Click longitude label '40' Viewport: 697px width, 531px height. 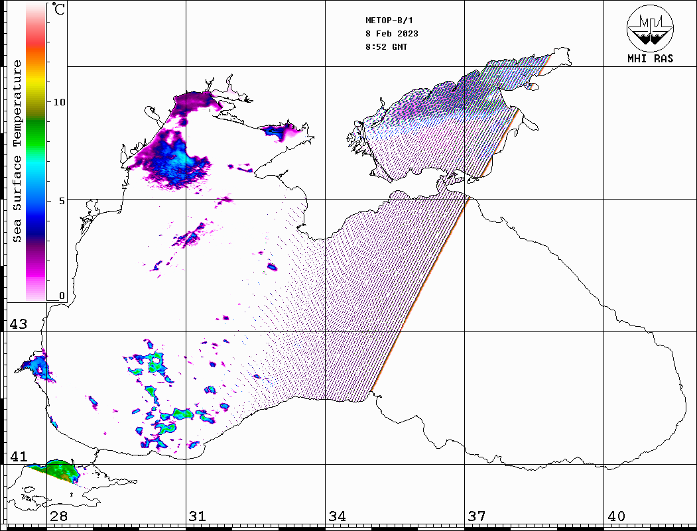tap(616, 516)
